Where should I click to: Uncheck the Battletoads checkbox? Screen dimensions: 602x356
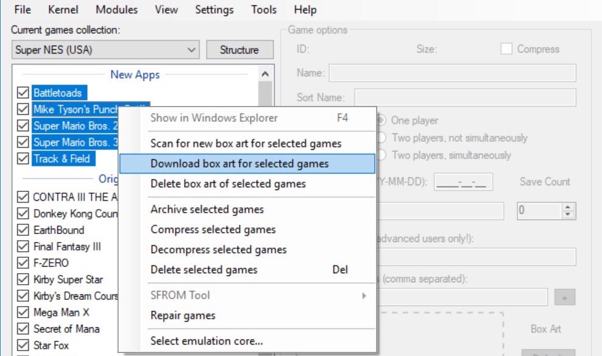point(23,93)
